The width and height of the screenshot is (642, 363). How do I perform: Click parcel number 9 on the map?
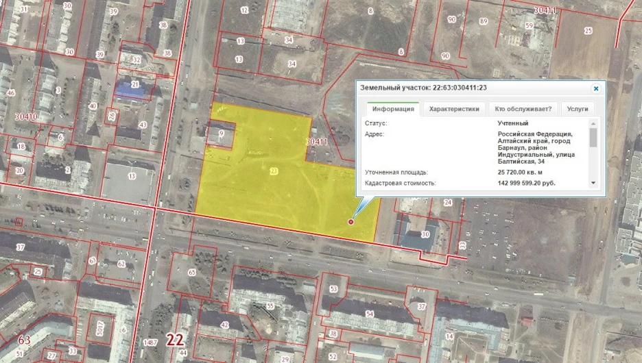(x=221, y=136)
